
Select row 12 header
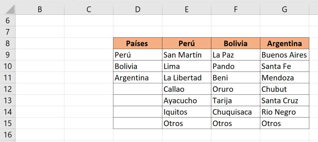pos(7,89)
